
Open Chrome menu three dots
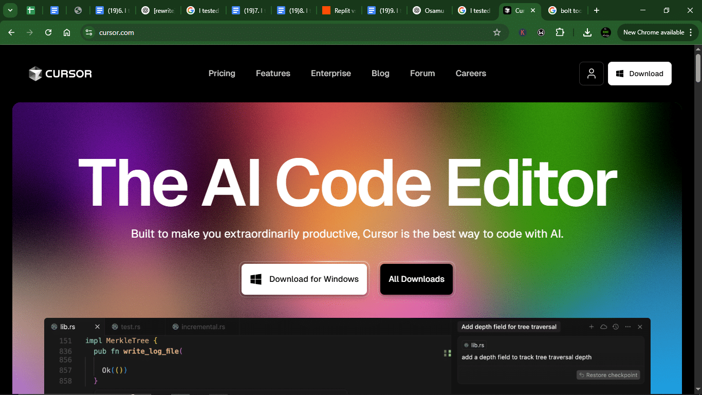tap(690, 32)
